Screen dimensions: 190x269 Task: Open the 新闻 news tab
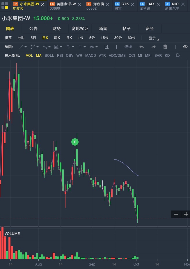tap(103, 29)
